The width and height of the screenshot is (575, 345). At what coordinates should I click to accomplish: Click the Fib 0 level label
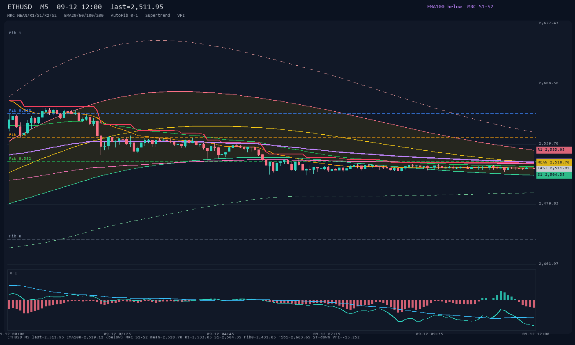point(15,236)
